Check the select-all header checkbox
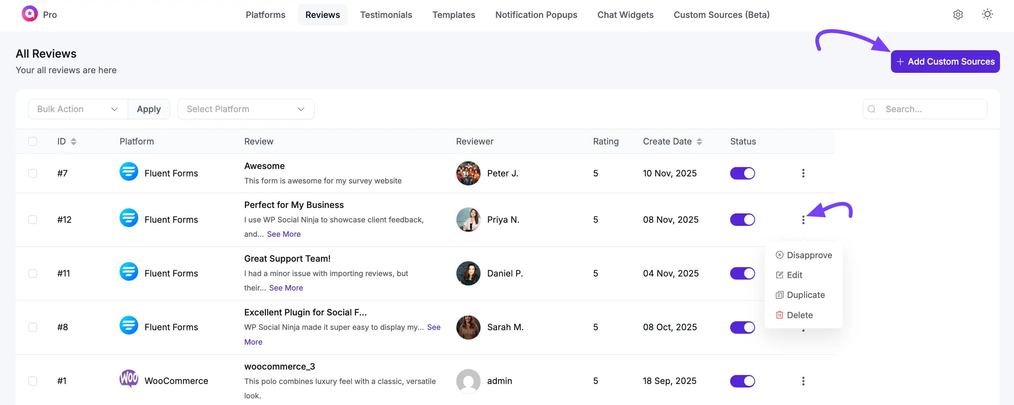Screen dimensions: 1014x405 pos(33,141)
